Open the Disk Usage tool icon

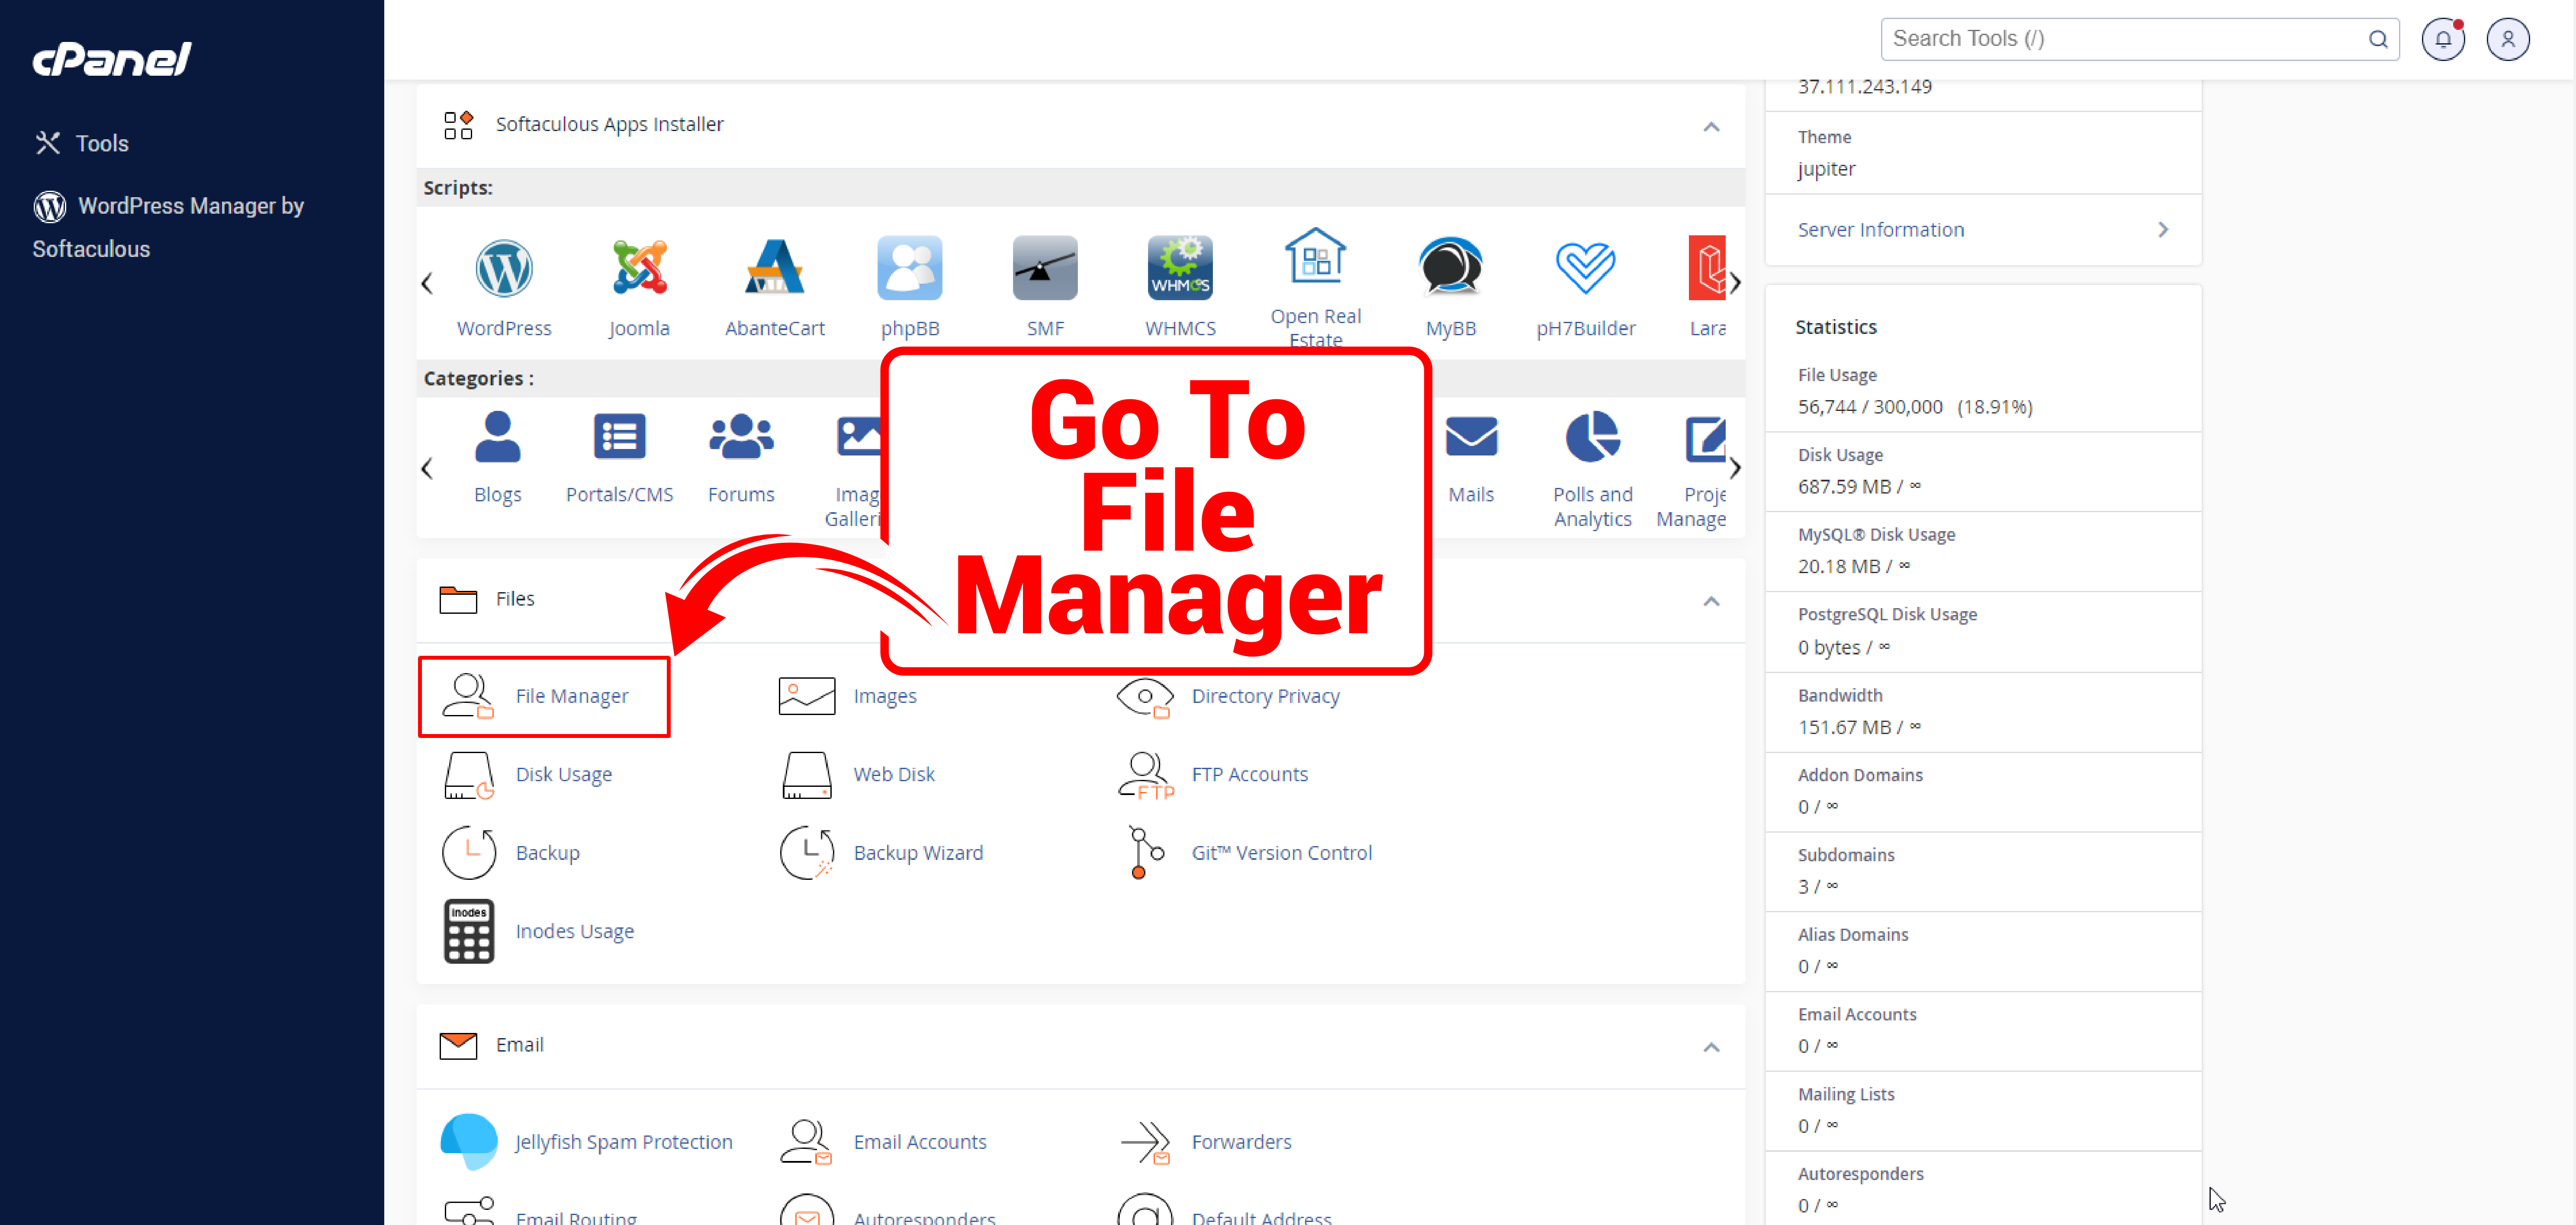point(468,775)
